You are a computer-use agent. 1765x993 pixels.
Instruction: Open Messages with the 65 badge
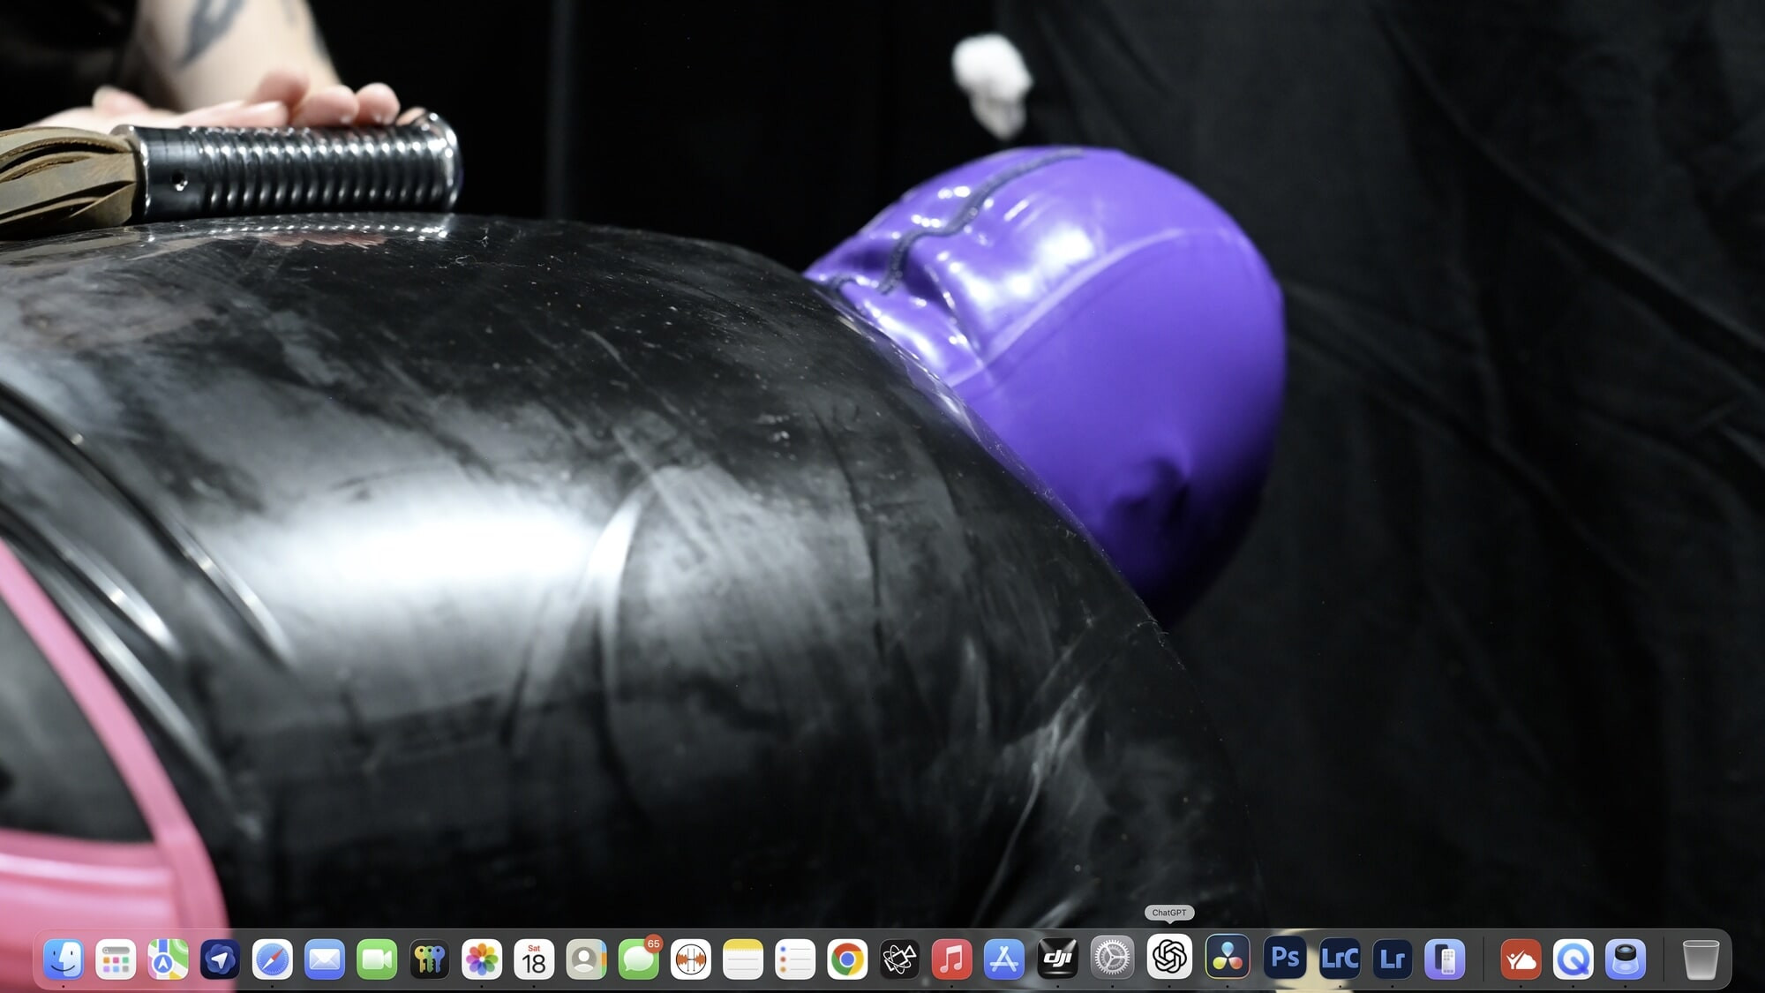(x=638, y=959)
